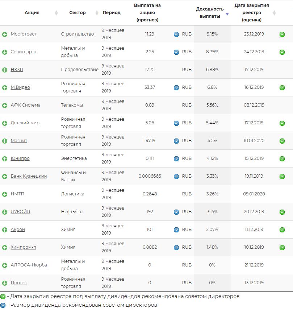This screenshot has height=310, width=293.
Task: Click green date-confirmed badge in Детский мир row
Action: [x=282, y=123]
